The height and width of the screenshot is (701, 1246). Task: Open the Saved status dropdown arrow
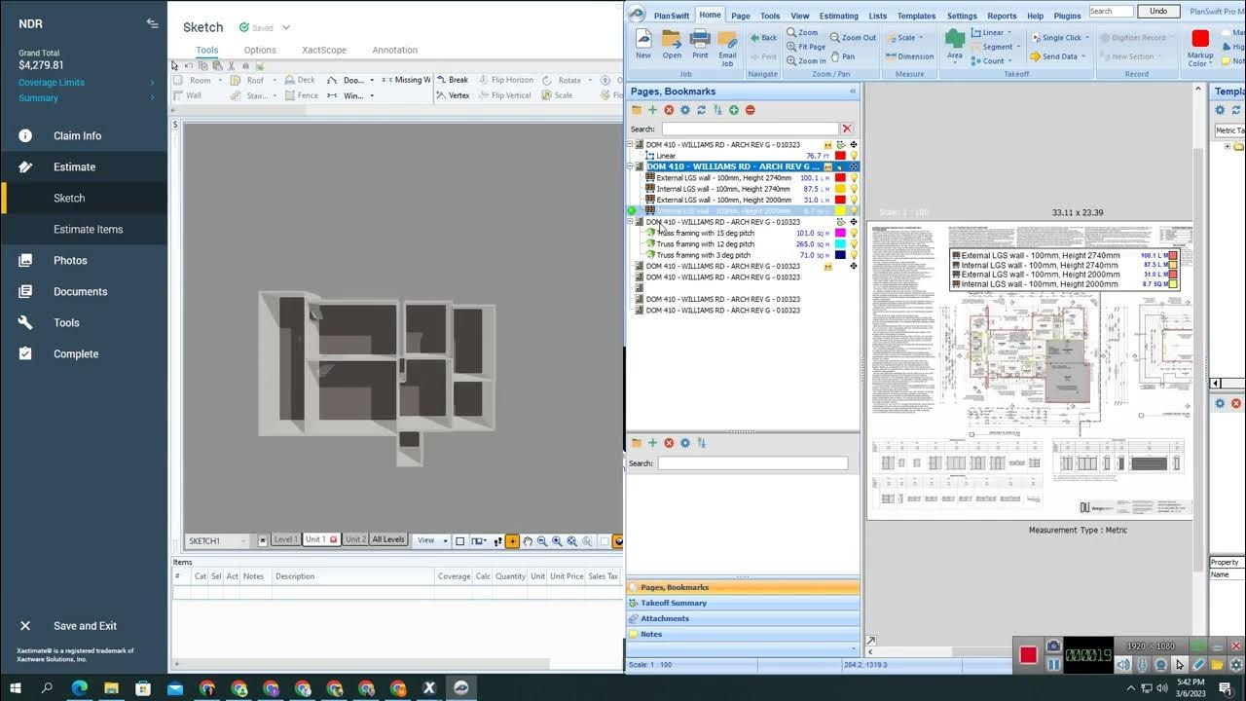[286, 27]
